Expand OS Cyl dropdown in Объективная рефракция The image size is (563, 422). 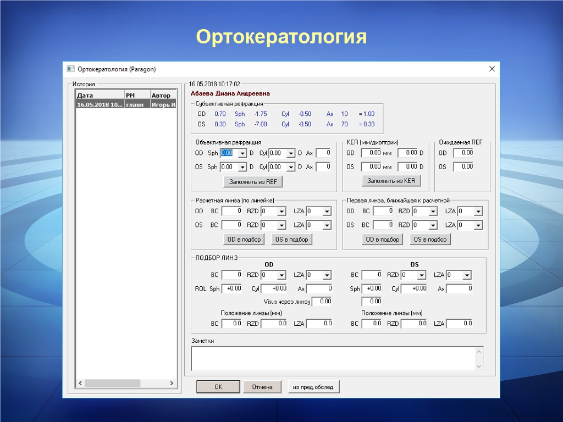coord(291,167)
